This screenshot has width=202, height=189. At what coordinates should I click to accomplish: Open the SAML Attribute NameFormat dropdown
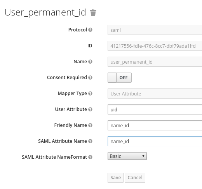tap(127, 156)
